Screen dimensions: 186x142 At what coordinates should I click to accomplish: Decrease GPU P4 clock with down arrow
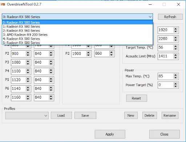click(28, 72)
